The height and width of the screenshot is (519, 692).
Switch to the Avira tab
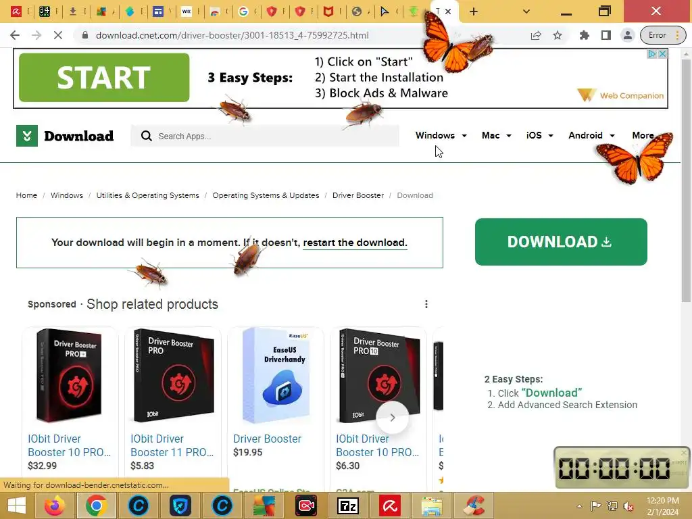(x=16, y=11)
